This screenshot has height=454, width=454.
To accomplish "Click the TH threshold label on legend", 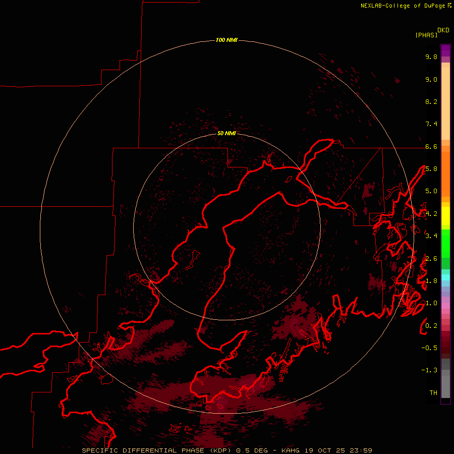I will pyautogui.click(x=433, y=393).
